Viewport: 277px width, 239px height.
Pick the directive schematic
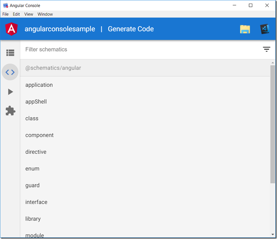(145, 152)
